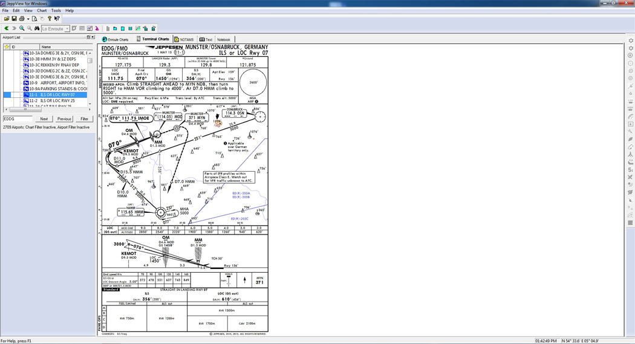Open the Chart menu
The height and width of the screenshot is (344, 635).
coord(42,10)
